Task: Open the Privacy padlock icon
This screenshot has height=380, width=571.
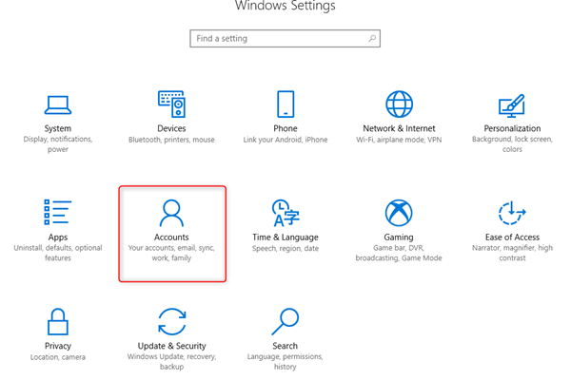Action: [57, 321]
